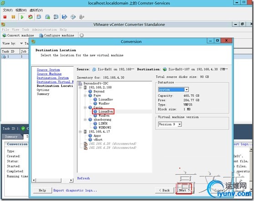The image size is (254, 201).
Task: Open the Administration menu
Action: 45,30
